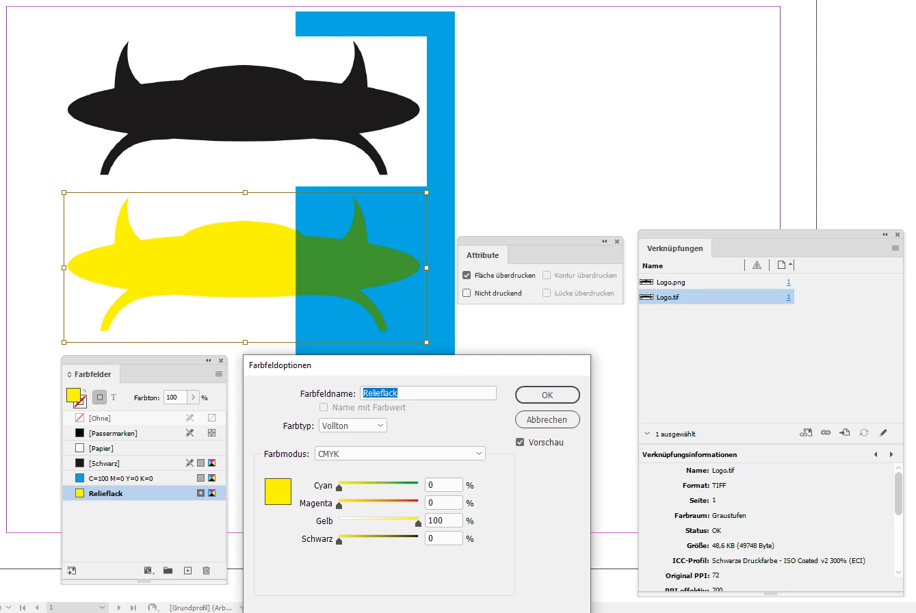Click page link 1 for Logo.png

click(x=789, y=282)
